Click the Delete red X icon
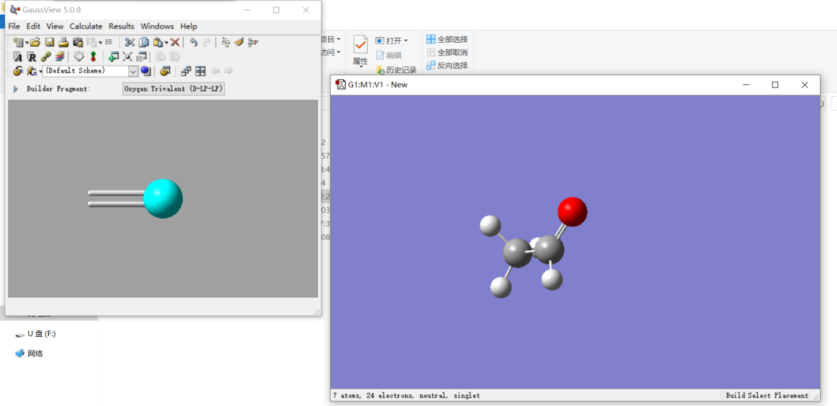The height and width of the screenshot is (406, 837). [x=175, y=42]
